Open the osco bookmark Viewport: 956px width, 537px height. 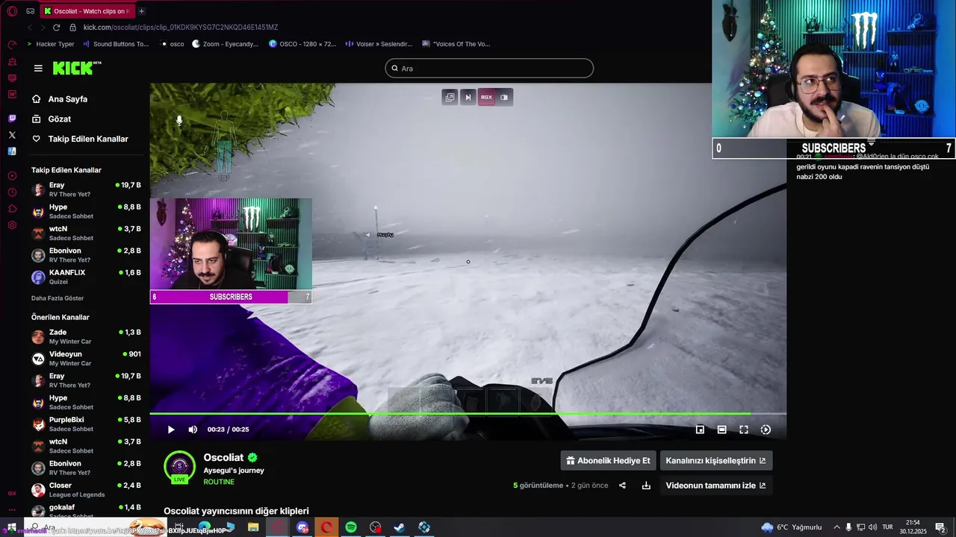click(x=173, y=44)
